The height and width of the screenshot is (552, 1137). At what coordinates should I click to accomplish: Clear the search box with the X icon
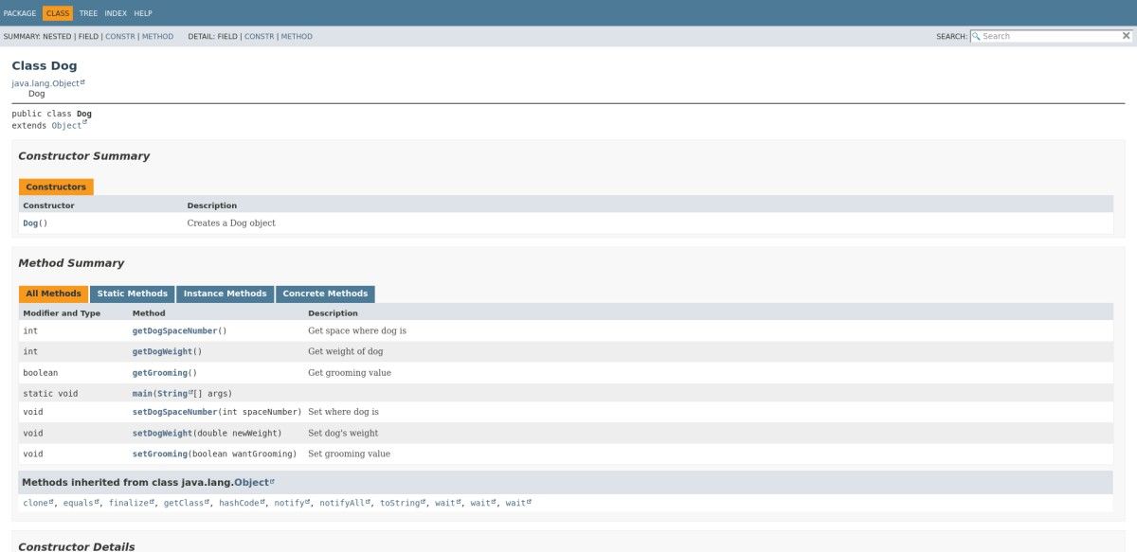(1126, 36)
